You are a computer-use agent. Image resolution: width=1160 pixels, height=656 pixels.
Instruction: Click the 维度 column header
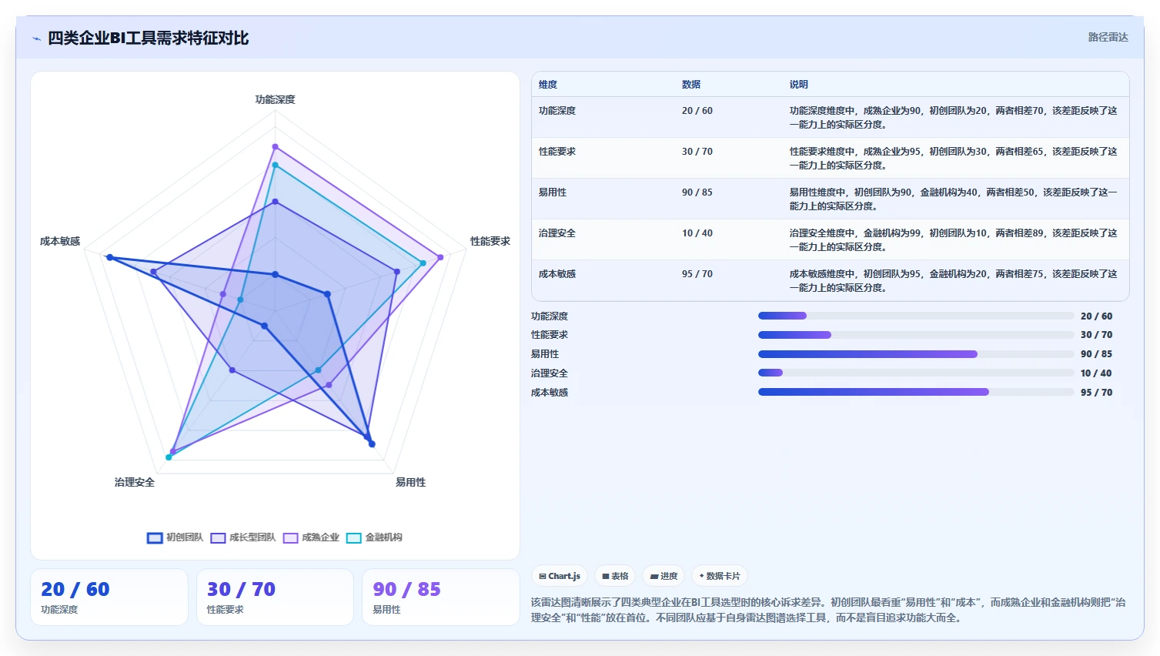click(548, 85)
